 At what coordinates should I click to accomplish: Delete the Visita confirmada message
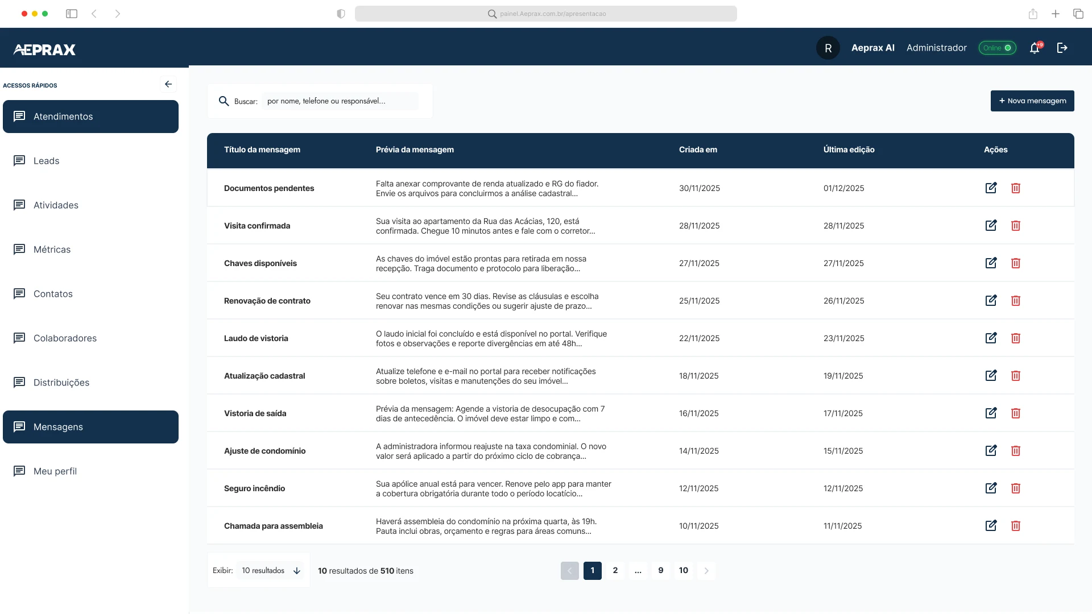(1016, 226)
